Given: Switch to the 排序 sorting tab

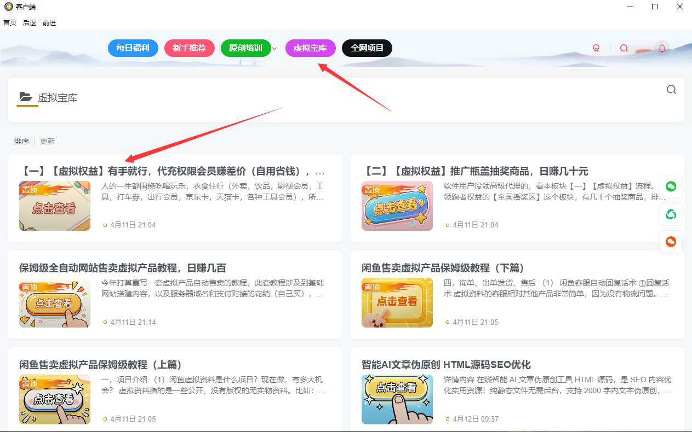Looking at the screenshot, I should [21, 141].
